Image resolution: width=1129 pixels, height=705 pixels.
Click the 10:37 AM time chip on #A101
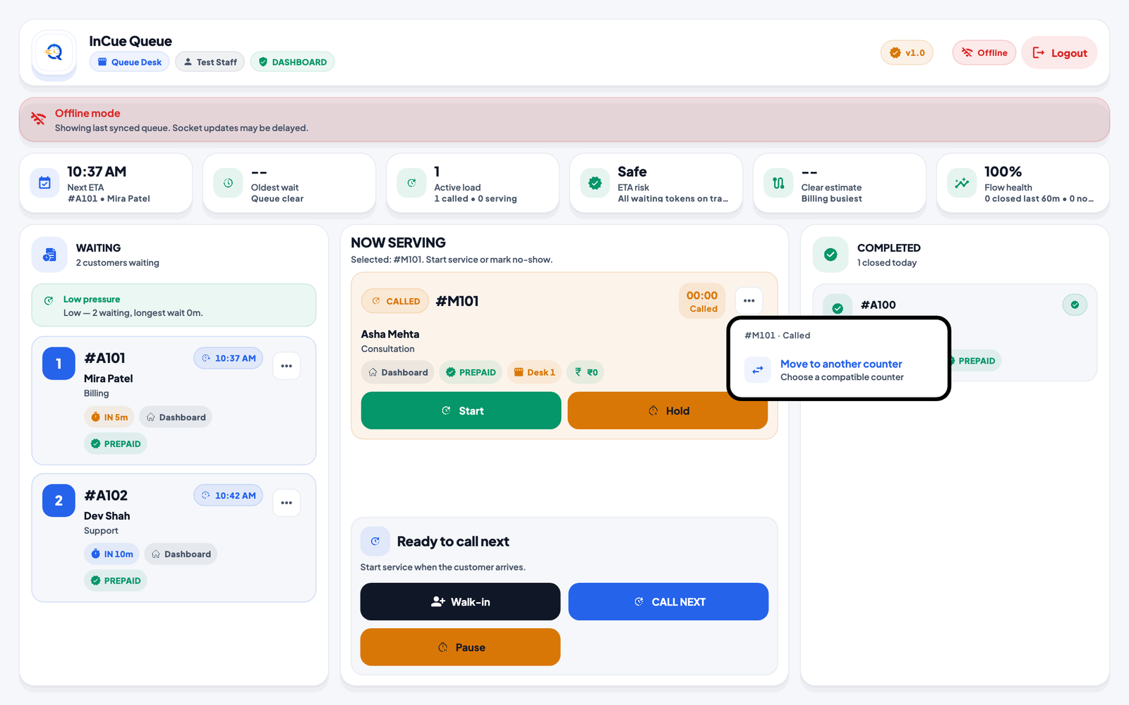229,358
